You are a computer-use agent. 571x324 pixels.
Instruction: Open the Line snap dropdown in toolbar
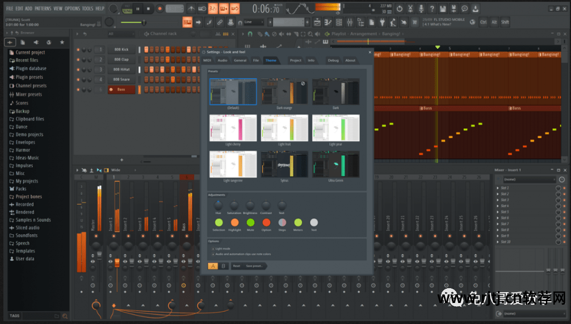pos(254,22)
